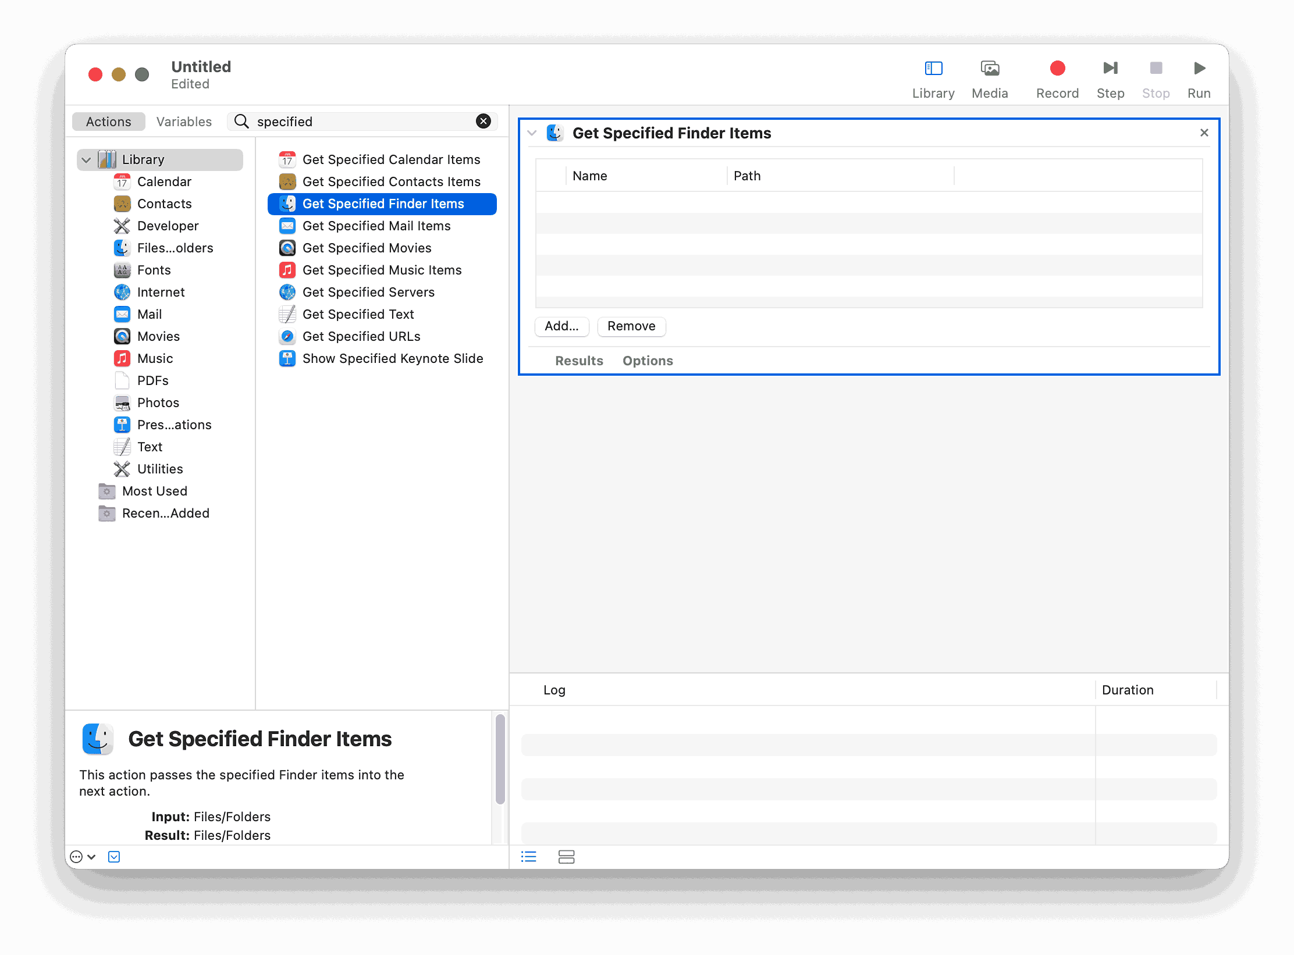Open the Media browser

click(x=990, y=68)
